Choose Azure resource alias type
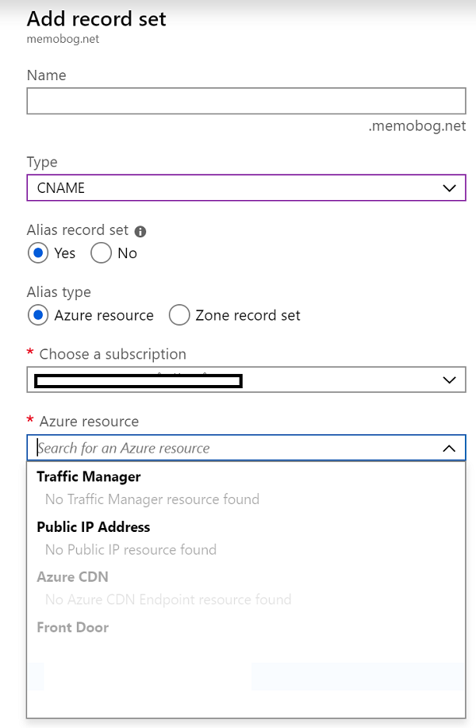This screenshot has width=476, height=728. 37,315
